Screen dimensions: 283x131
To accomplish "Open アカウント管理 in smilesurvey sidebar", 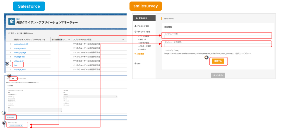I will point(143,26).
